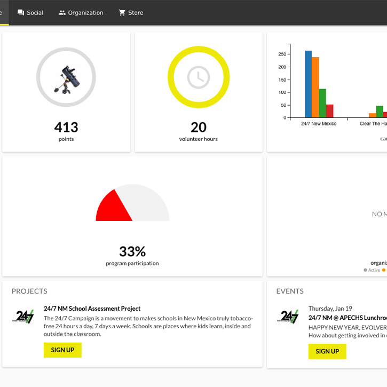Image resolution: width=387 pixels, height=387 pixels.
Task: Click the 250 y-axis tick label
Action: [282, 54]
